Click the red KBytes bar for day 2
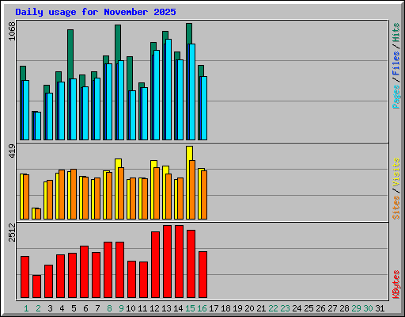 click(x=36, y=286)
